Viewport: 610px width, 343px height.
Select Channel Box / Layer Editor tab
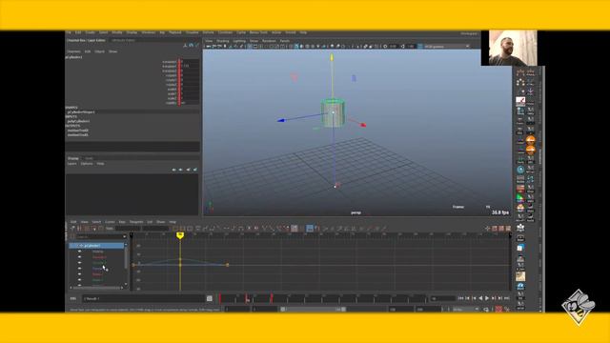(x=86, y=40)
